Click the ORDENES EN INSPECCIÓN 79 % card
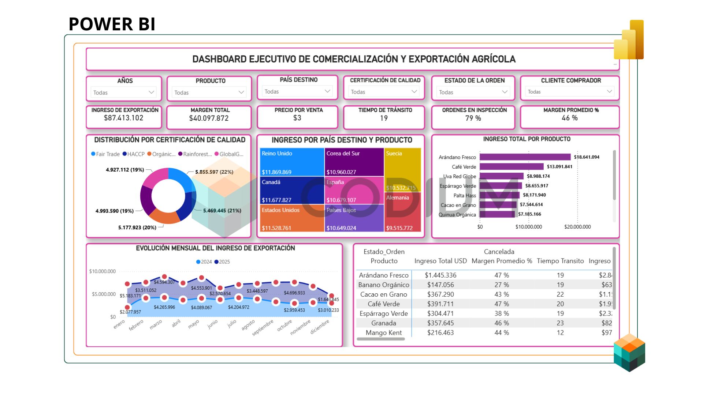Image resolution: width=703 pixels, height=395 pixels. [x=473, y=117]
